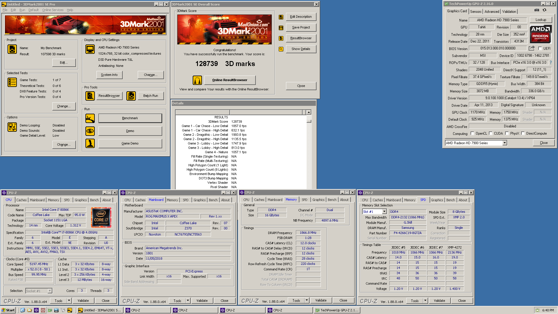Click the Details results scrollbar thumb
Screen dimensions: 558x314
tap(309, 121)
